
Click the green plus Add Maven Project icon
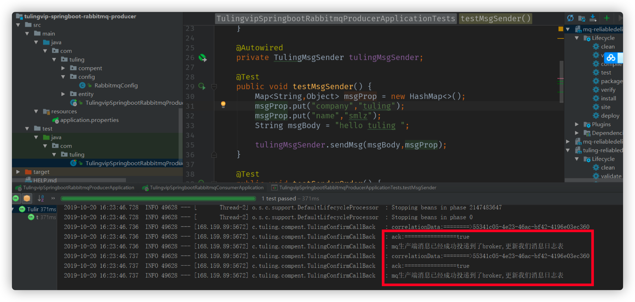607,18
